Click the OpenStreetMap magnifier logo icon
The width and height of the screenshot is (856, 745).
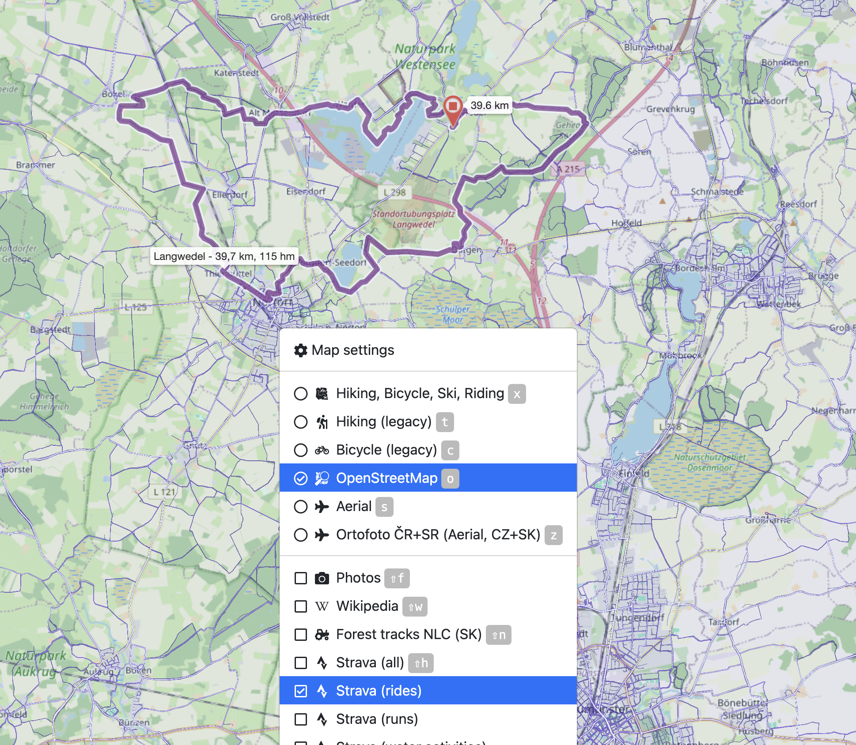click(x=322, y=478)
